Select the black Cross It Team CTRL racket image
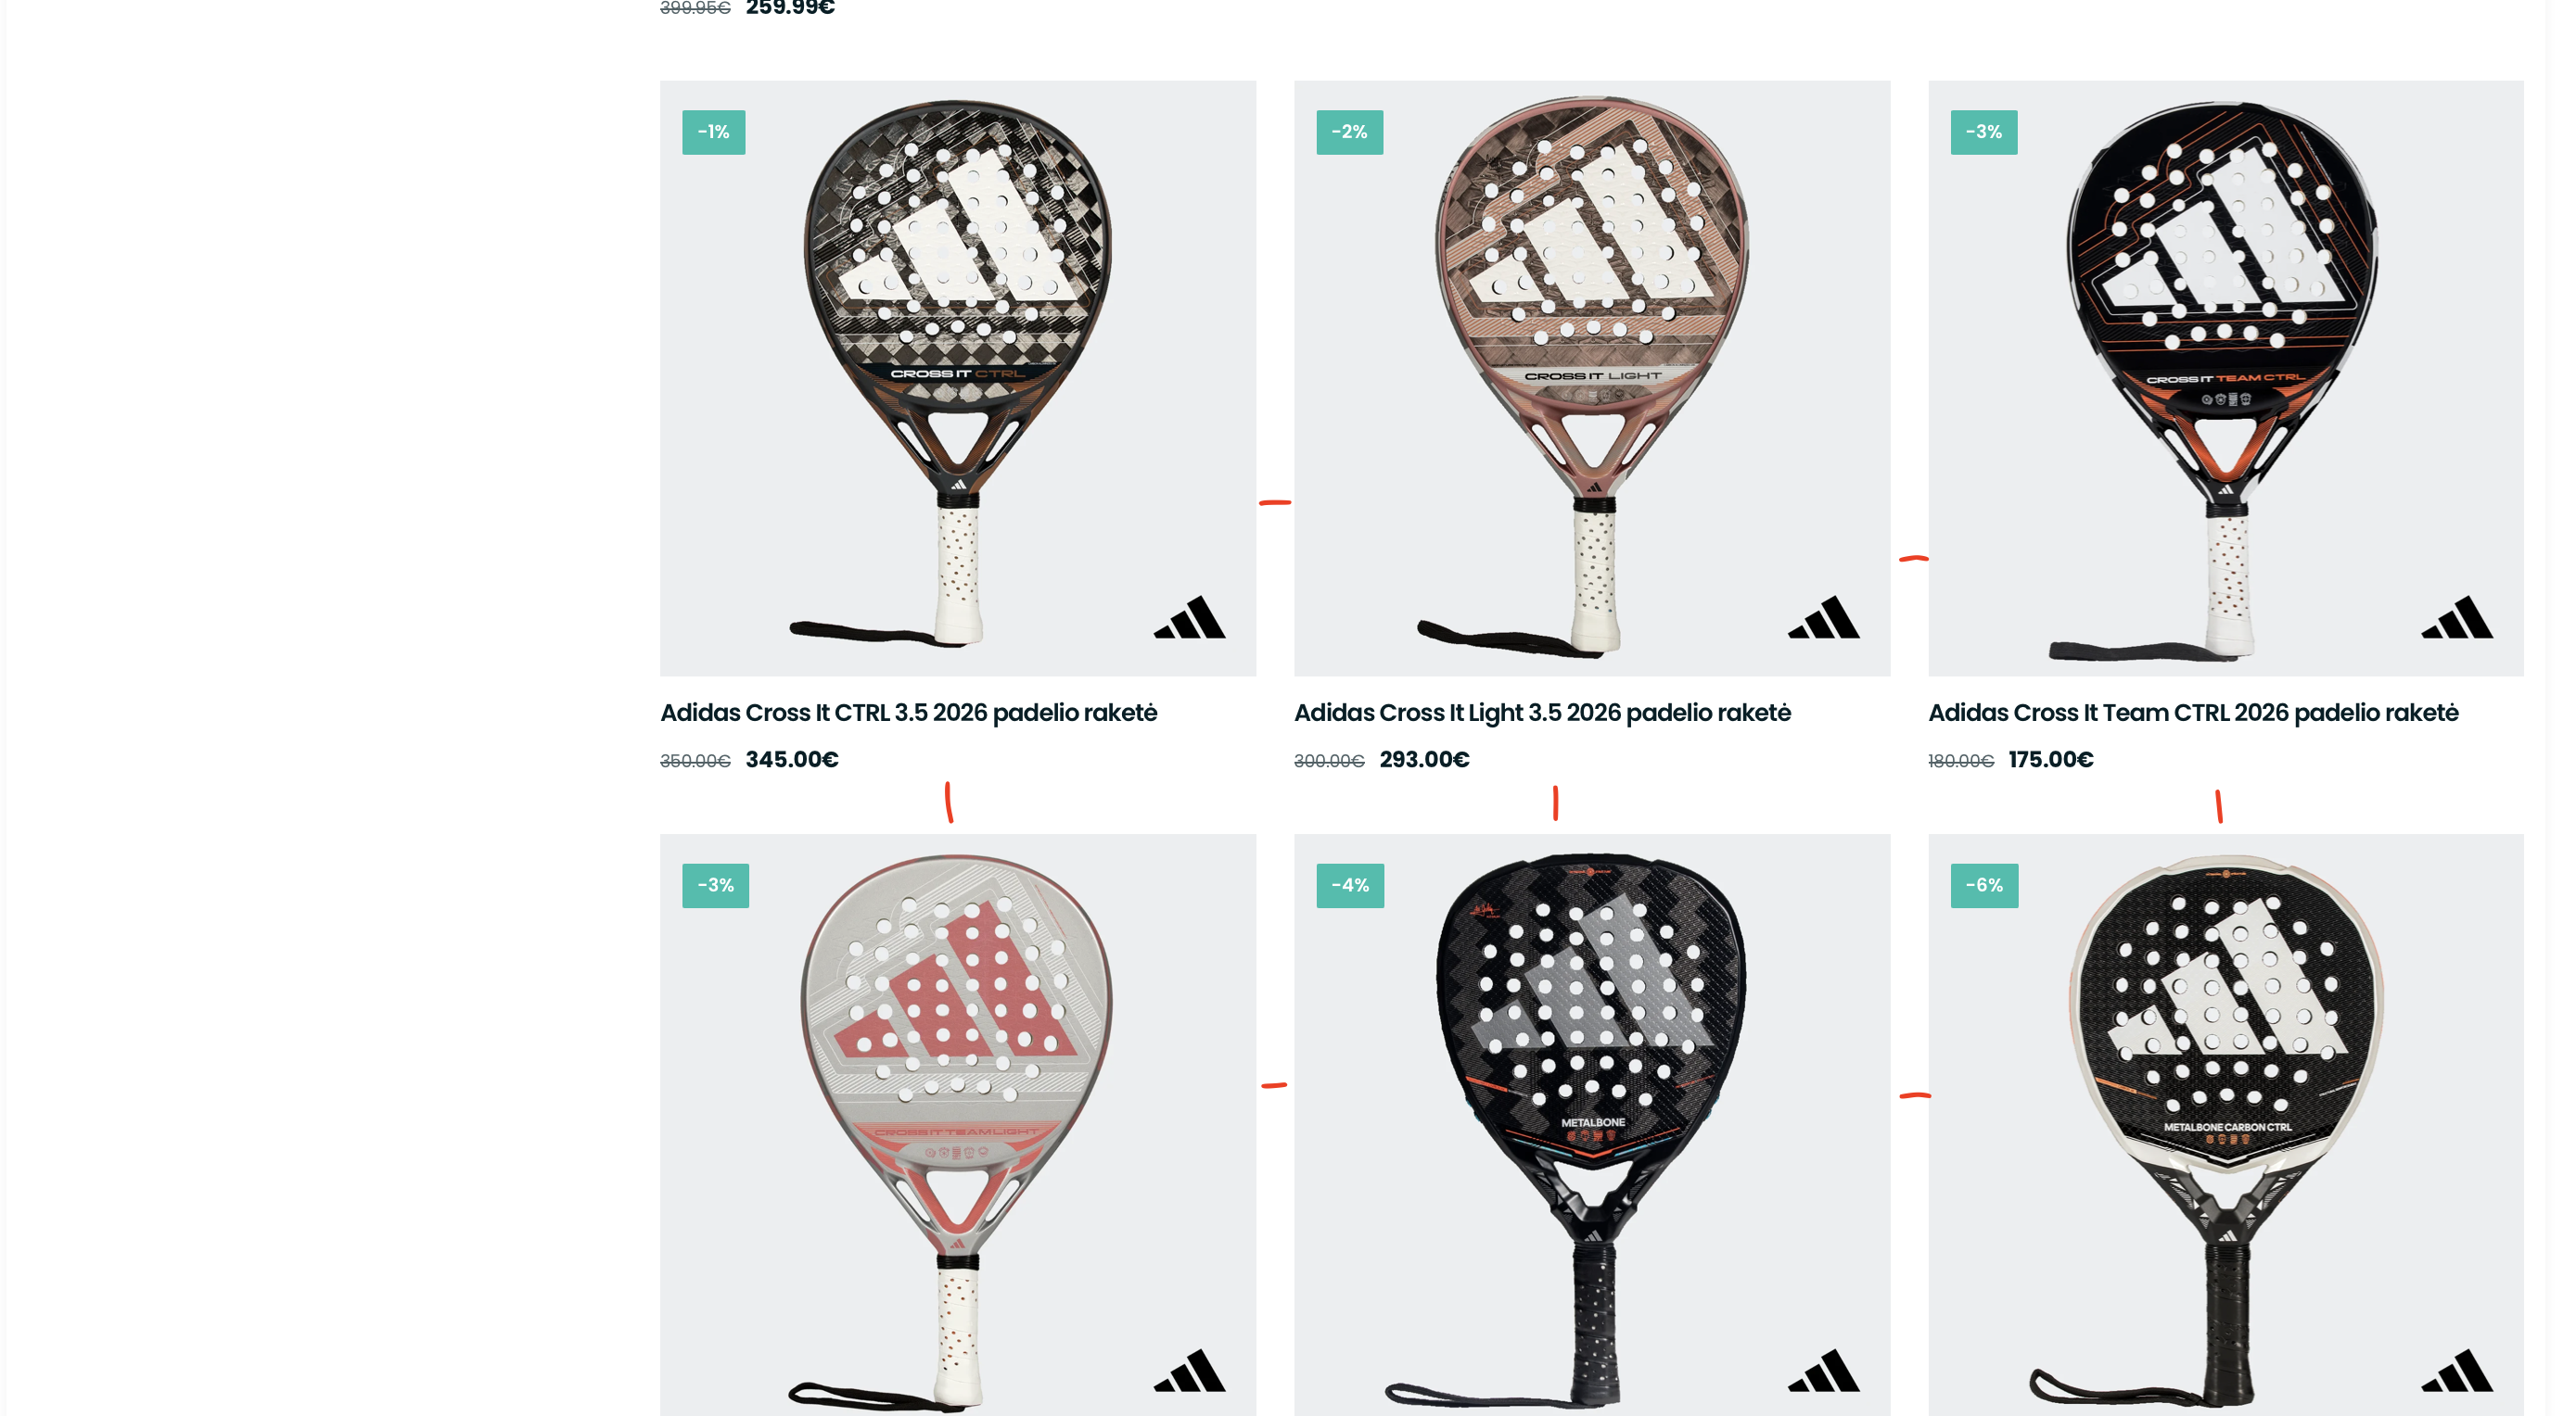 pyautogui.click(x=2225, y=378)
